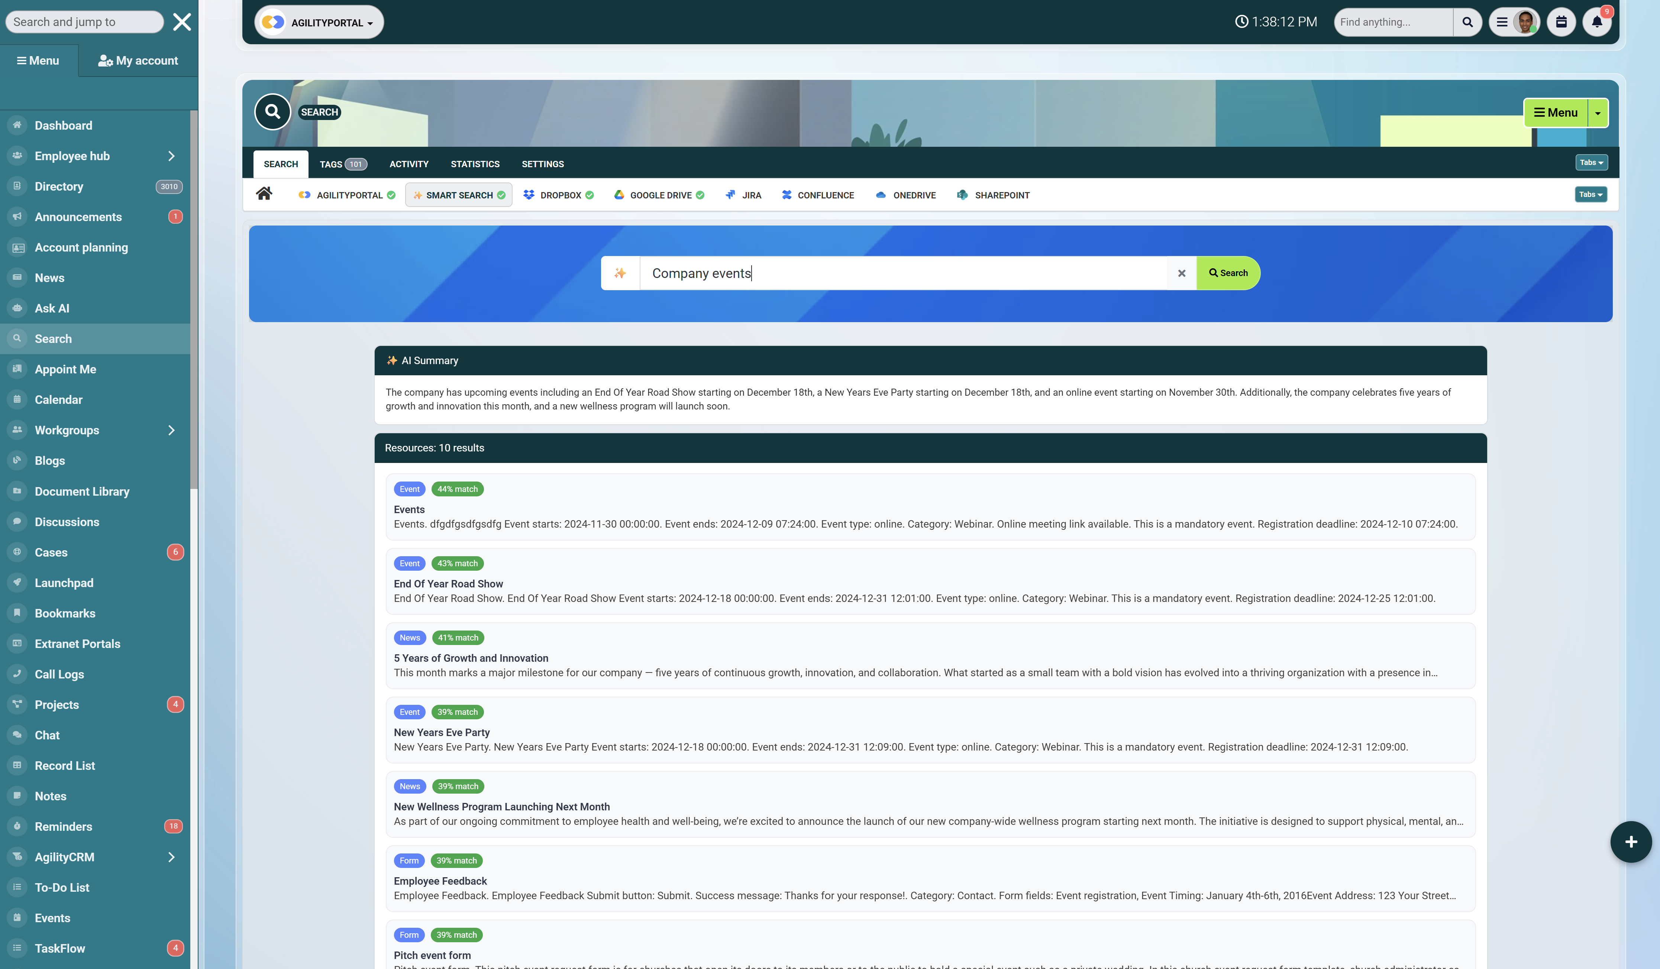Click the sidebar scrollbar
Image resolution: width=1660 pixels, height=969 pixels.
click(x=194, y=299)
